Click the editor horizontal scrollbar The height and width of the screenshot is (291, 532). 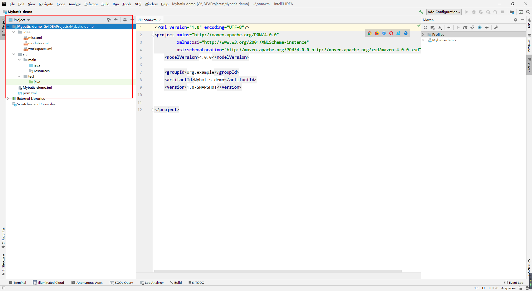click(x=278, y=271)
